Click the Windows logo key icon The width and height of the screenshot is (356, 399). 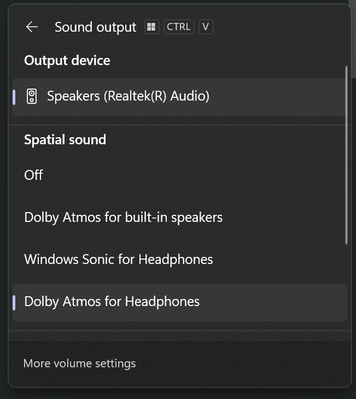tap(151, 27)
